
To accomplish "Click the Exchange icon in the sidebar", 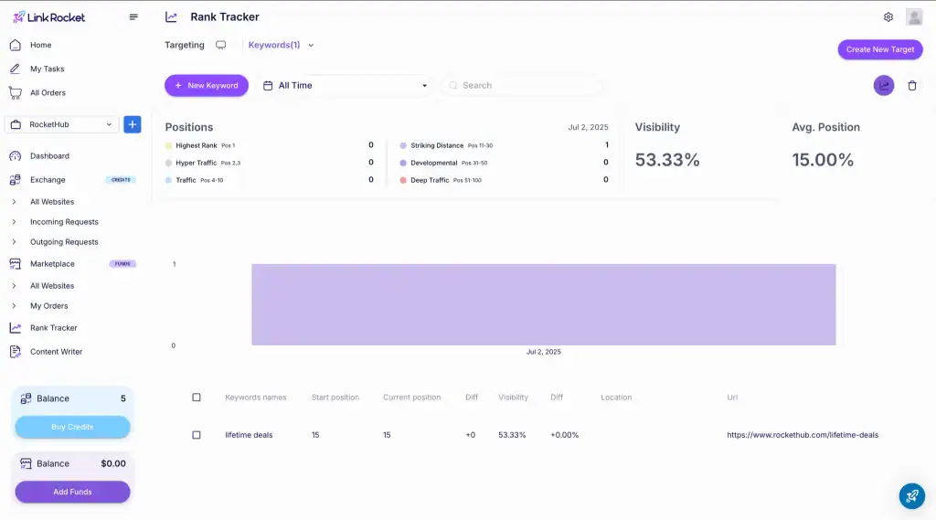I will (x=16, y=180).
